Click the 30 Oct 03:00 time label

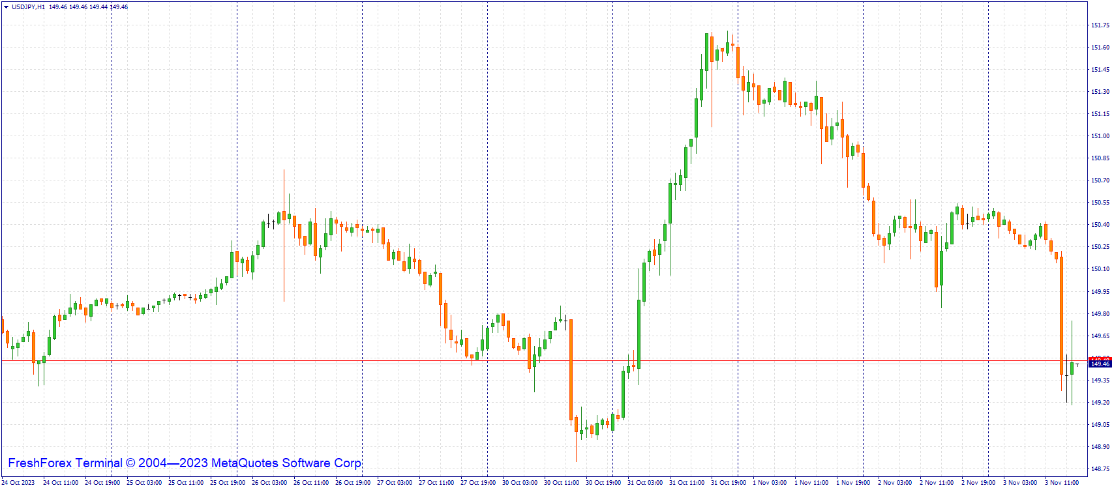pos(520,483)
